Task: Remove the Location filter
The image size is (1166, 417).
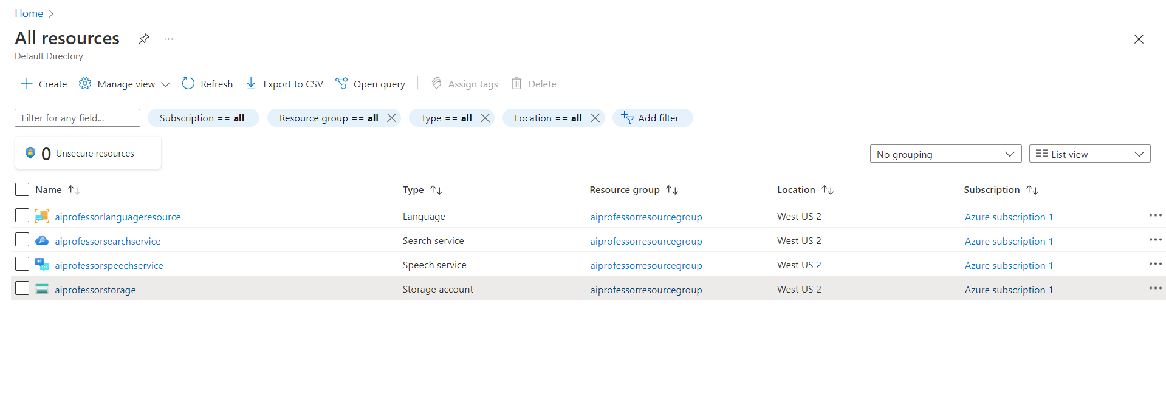Action: click(x=595, y=118)
